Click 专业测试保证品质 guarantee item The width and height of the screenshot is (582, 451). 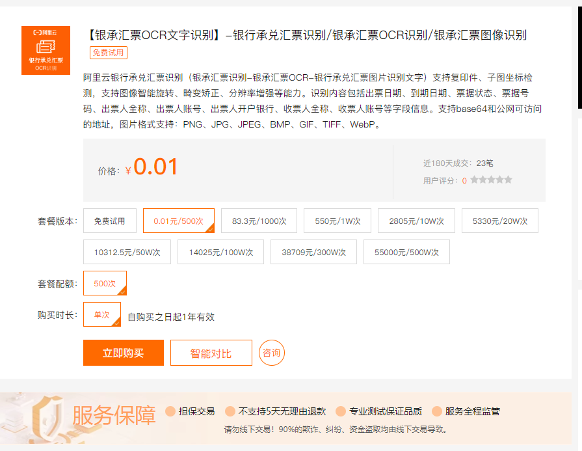pyautogui.click(x=379, y=411)
